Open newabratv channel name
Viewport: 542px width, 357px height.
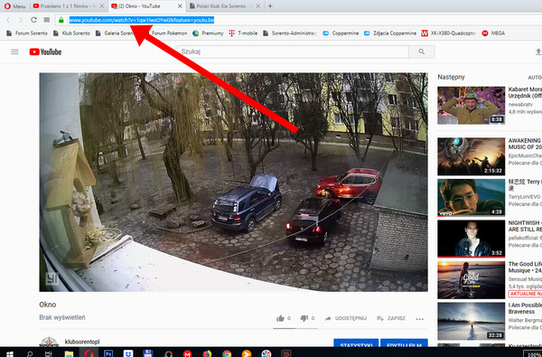click(x=520, y=104)
